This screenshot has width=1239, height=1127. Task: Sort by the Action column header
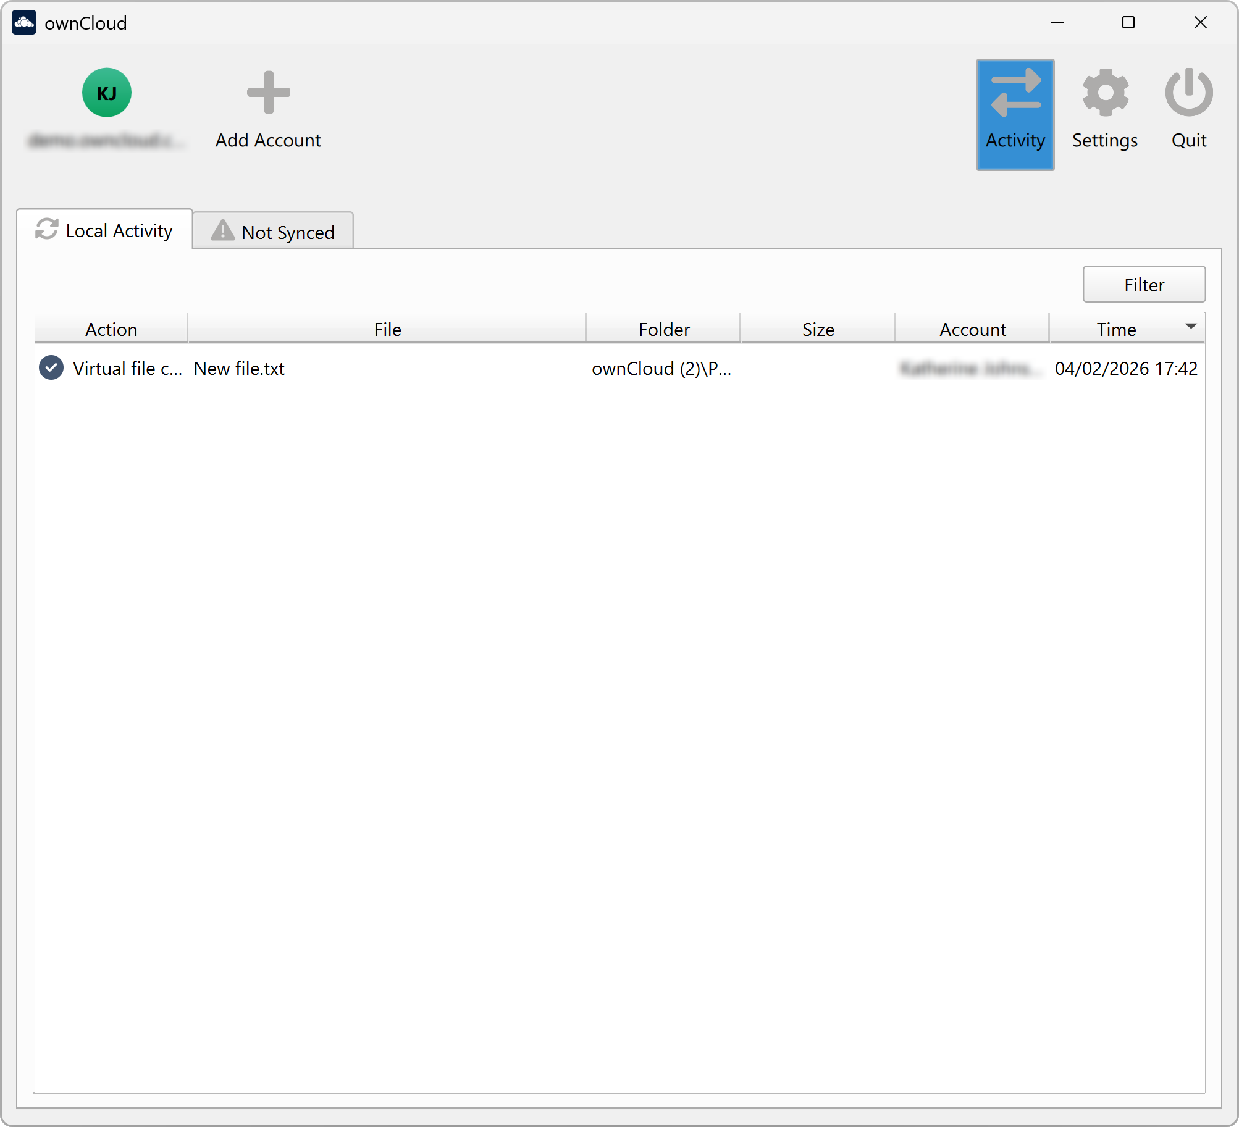111,329
